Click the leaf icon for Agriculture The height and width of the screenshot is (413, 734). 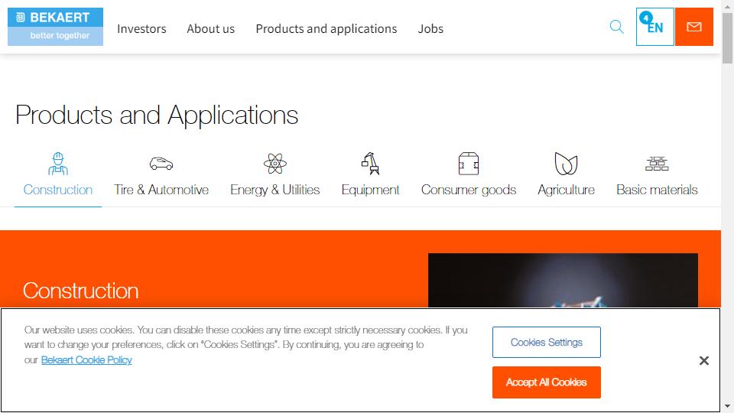tap(566, 164)
